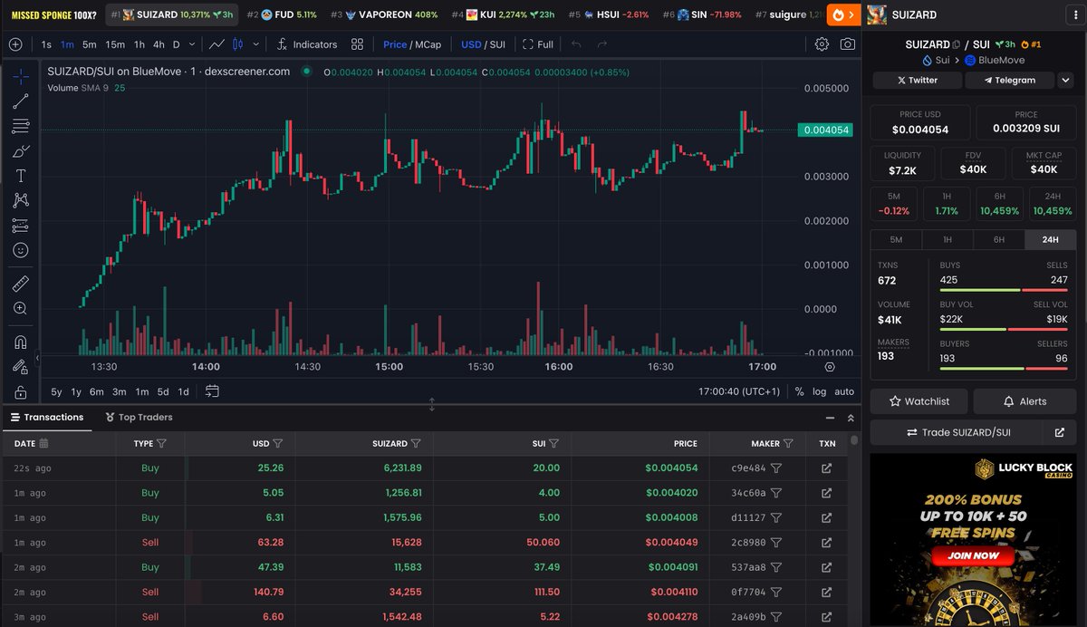Toggle magnet snapping mode
The image size is (1087, 627).
[20, 342]
